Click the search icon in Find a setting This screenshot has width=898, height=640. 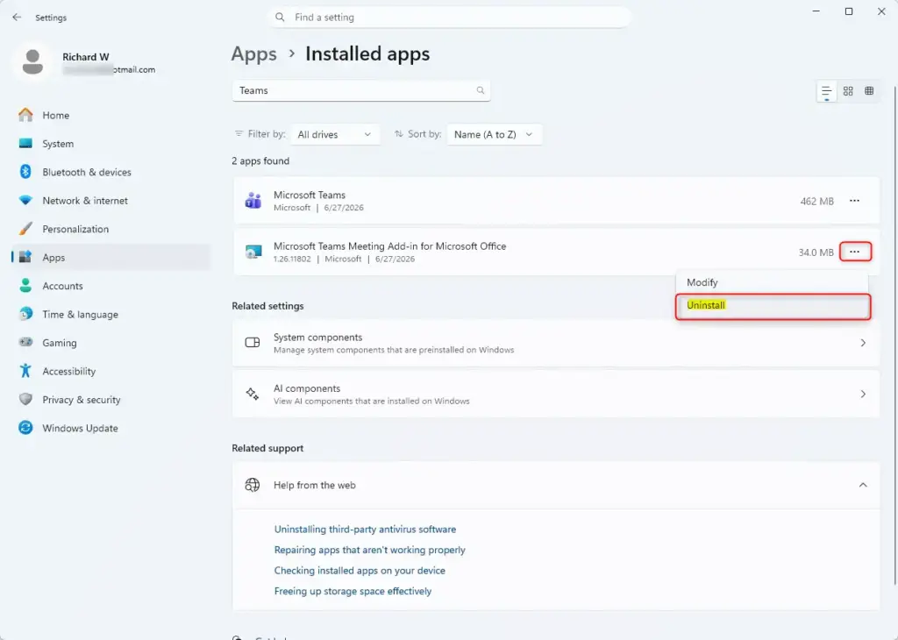280,18
